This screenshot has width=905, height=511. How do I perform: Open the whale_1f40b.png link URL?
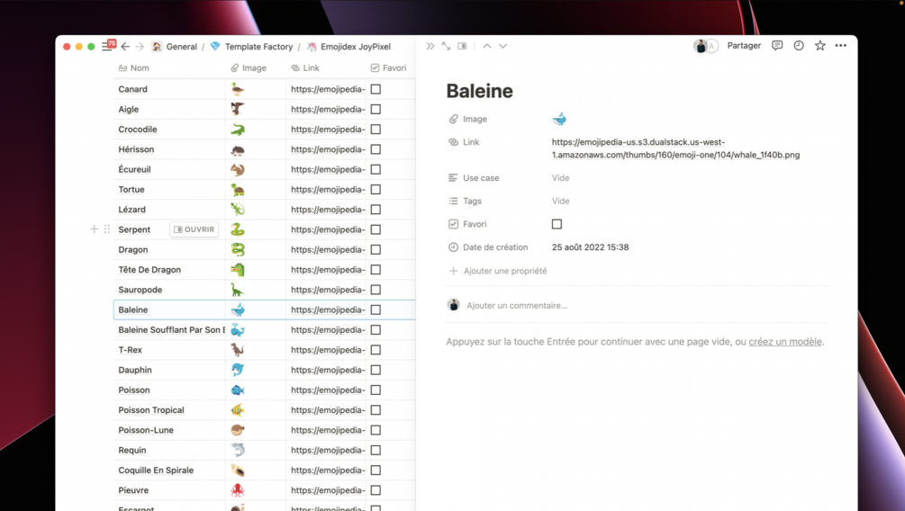tap(675, 148)
